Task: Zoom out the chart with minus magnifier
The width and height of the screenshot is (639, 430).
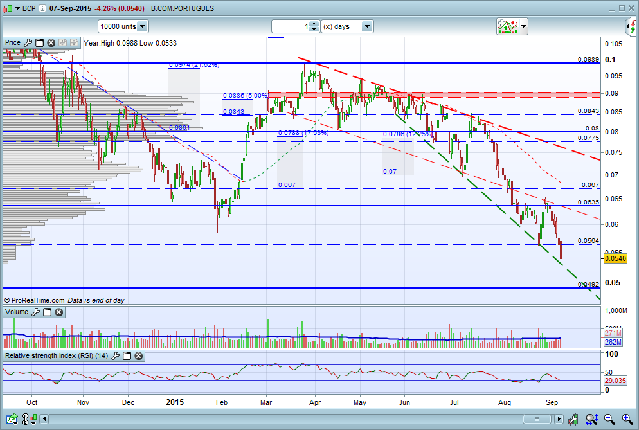Action: pyautogui.click(x=609, y=418)
